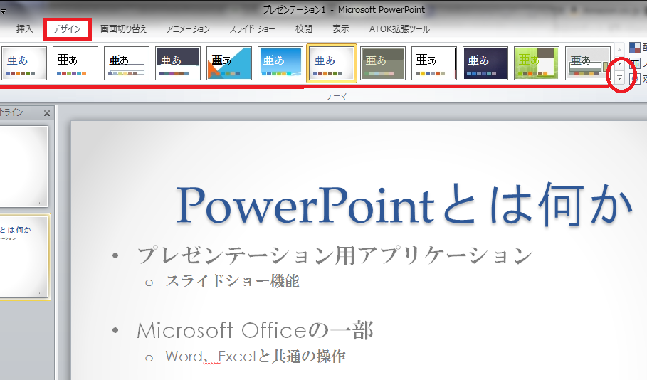The width and height of the screenshot is (647, 380).
Task: Open the ATOK拡張ツール tab
Action: (x=399, y=29)
